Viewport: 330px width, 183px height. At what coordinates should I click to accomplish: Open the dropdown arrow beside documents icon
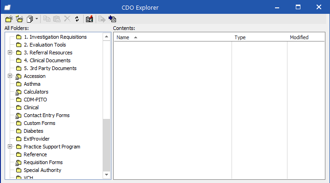[x=37, y=19]
